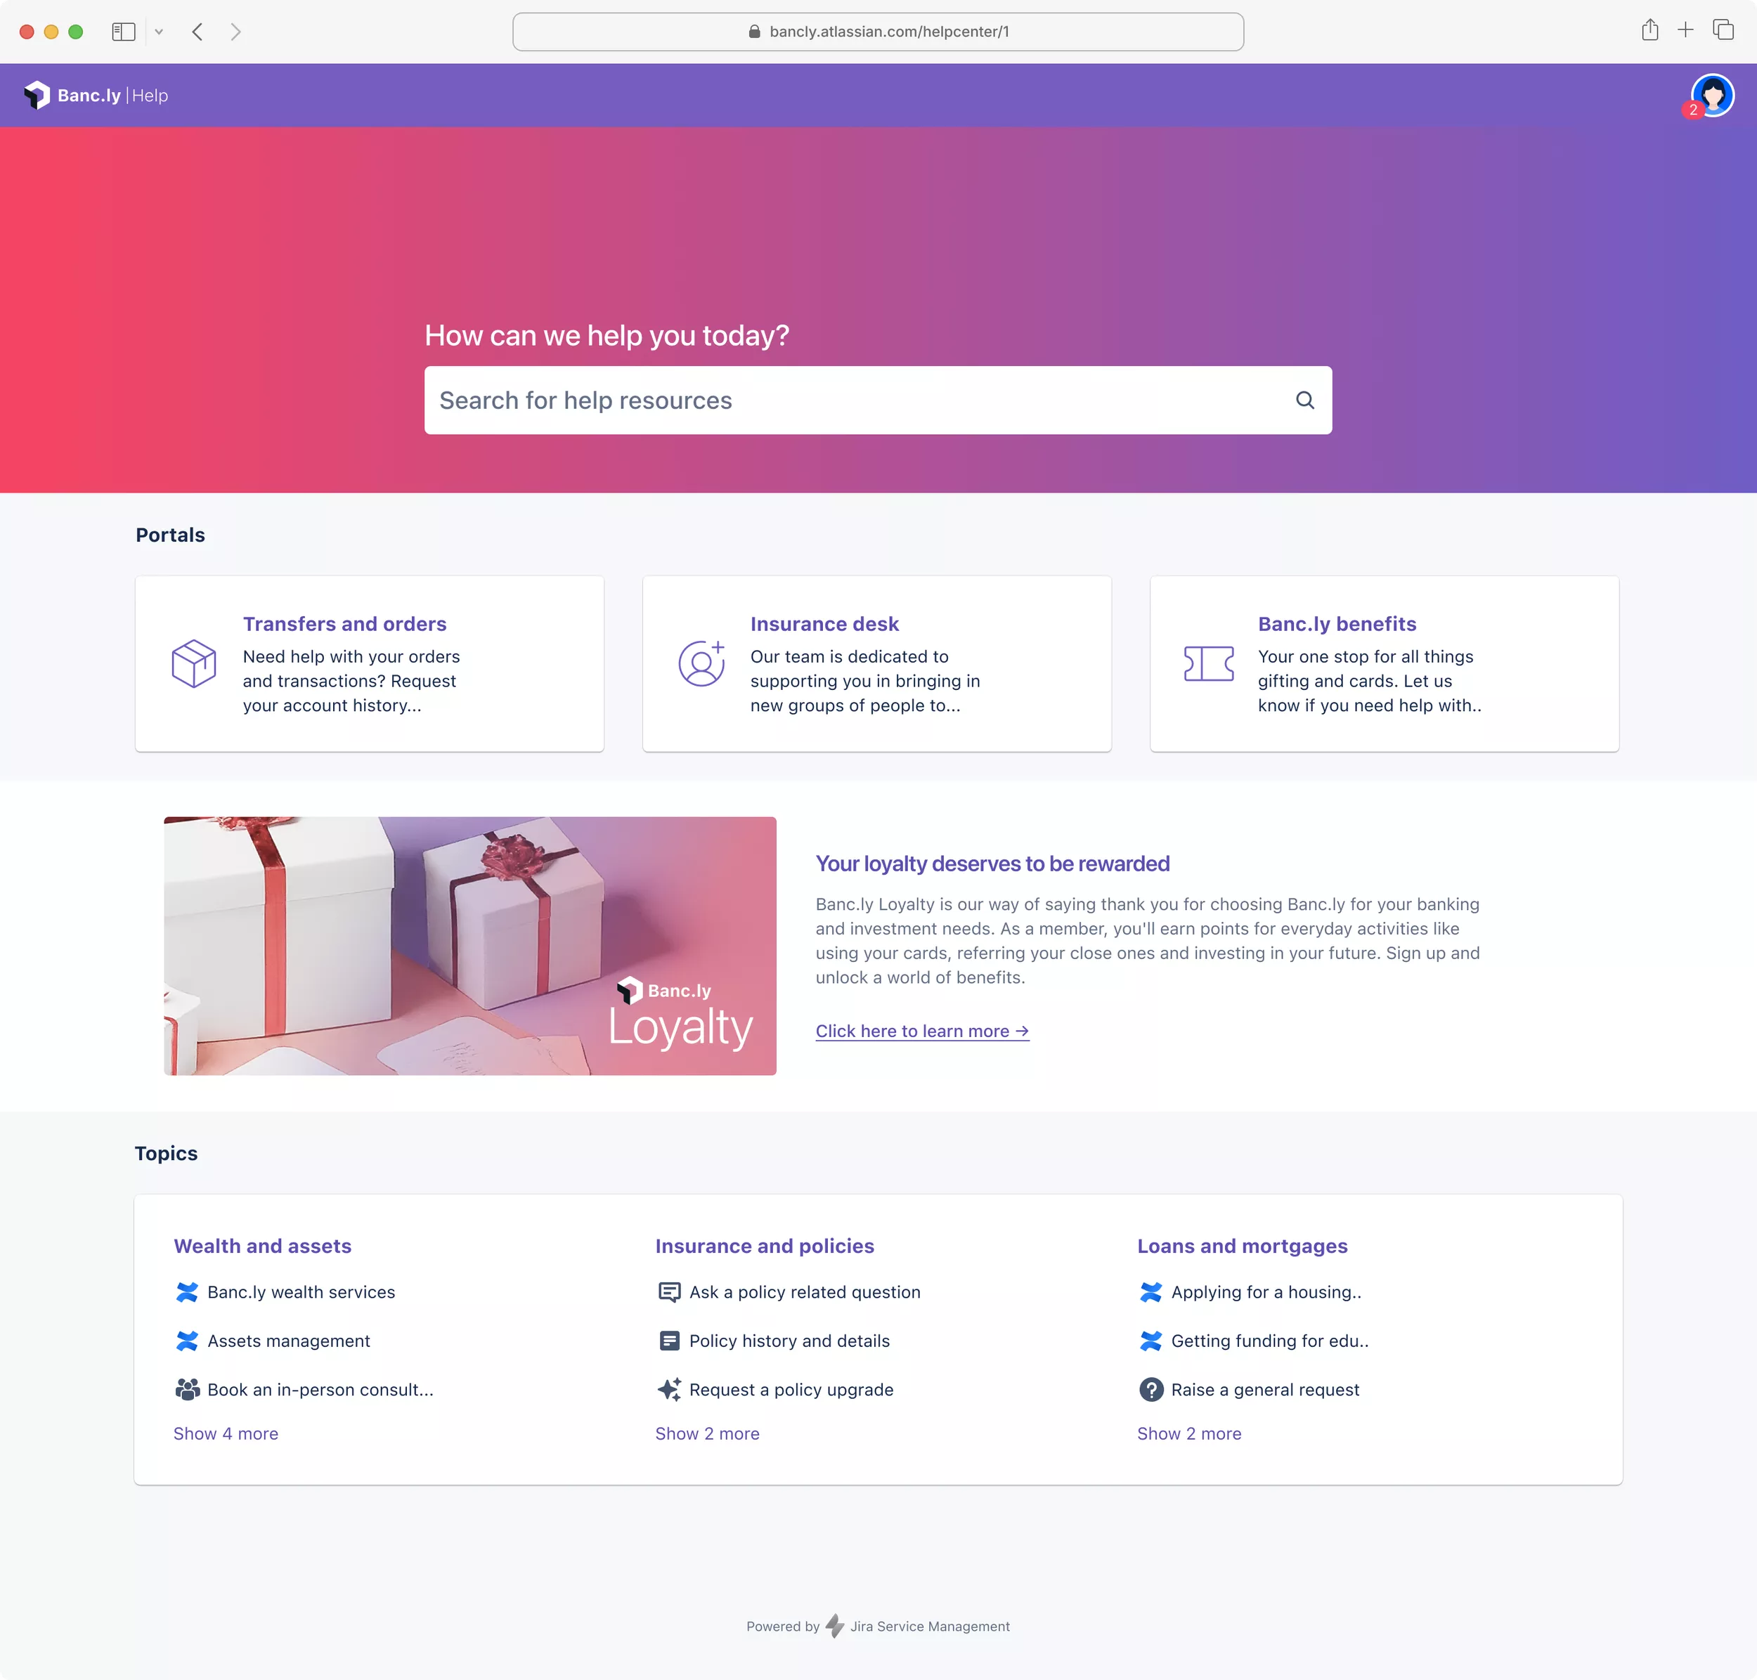Viewport: 1757px width, 1680px height.
Task: Click the Insurance and policies topic heading
Action: 765,1246
